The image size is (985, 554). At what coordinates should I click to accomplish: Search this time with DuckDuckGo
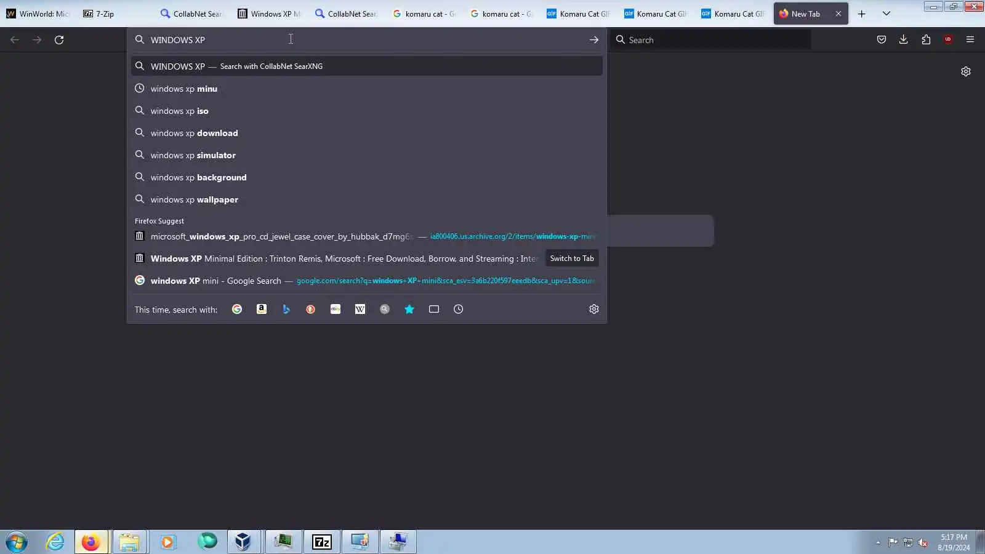[311, 309]
